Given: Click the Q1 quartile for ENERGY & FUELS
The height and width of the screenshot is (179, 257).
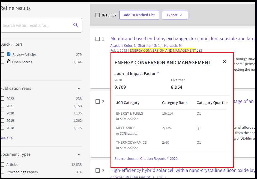Looking at the screenshot, I should coord(199,113).
